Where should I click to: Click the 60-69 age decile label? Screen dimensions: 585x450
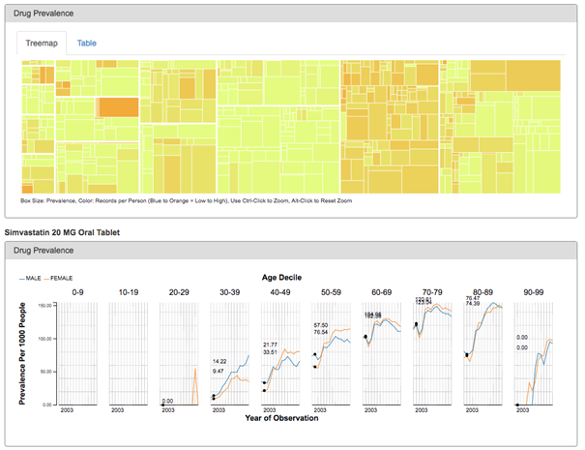[x=382, y=292]
